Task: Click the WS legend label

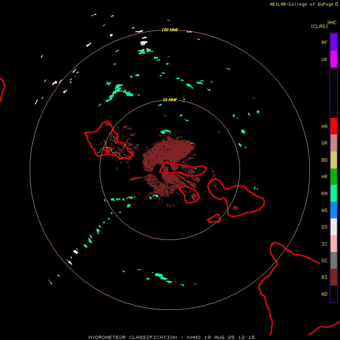Action: tap(324, 210)
